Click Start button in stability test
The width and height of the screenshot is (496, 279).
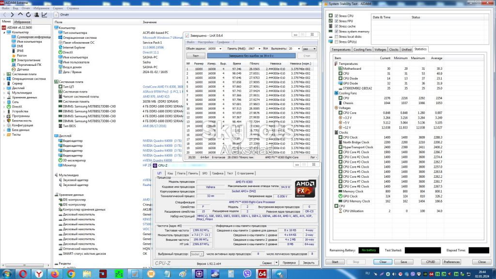coord(335,262)
